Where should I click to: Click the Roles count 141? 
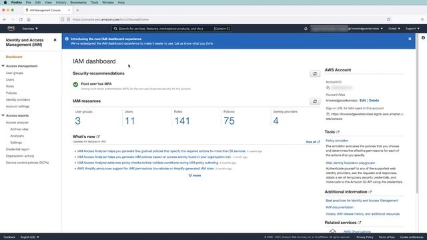click(x=182, y=121)
